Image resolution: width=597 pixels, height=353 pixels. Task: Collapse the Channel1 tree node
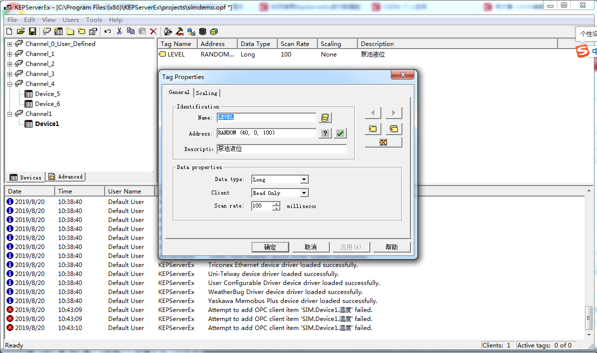point(10,114)
